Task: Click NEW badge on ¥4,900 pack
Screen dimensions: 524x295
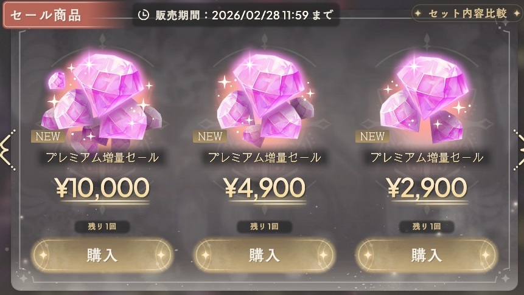Action: coord(210,137)
